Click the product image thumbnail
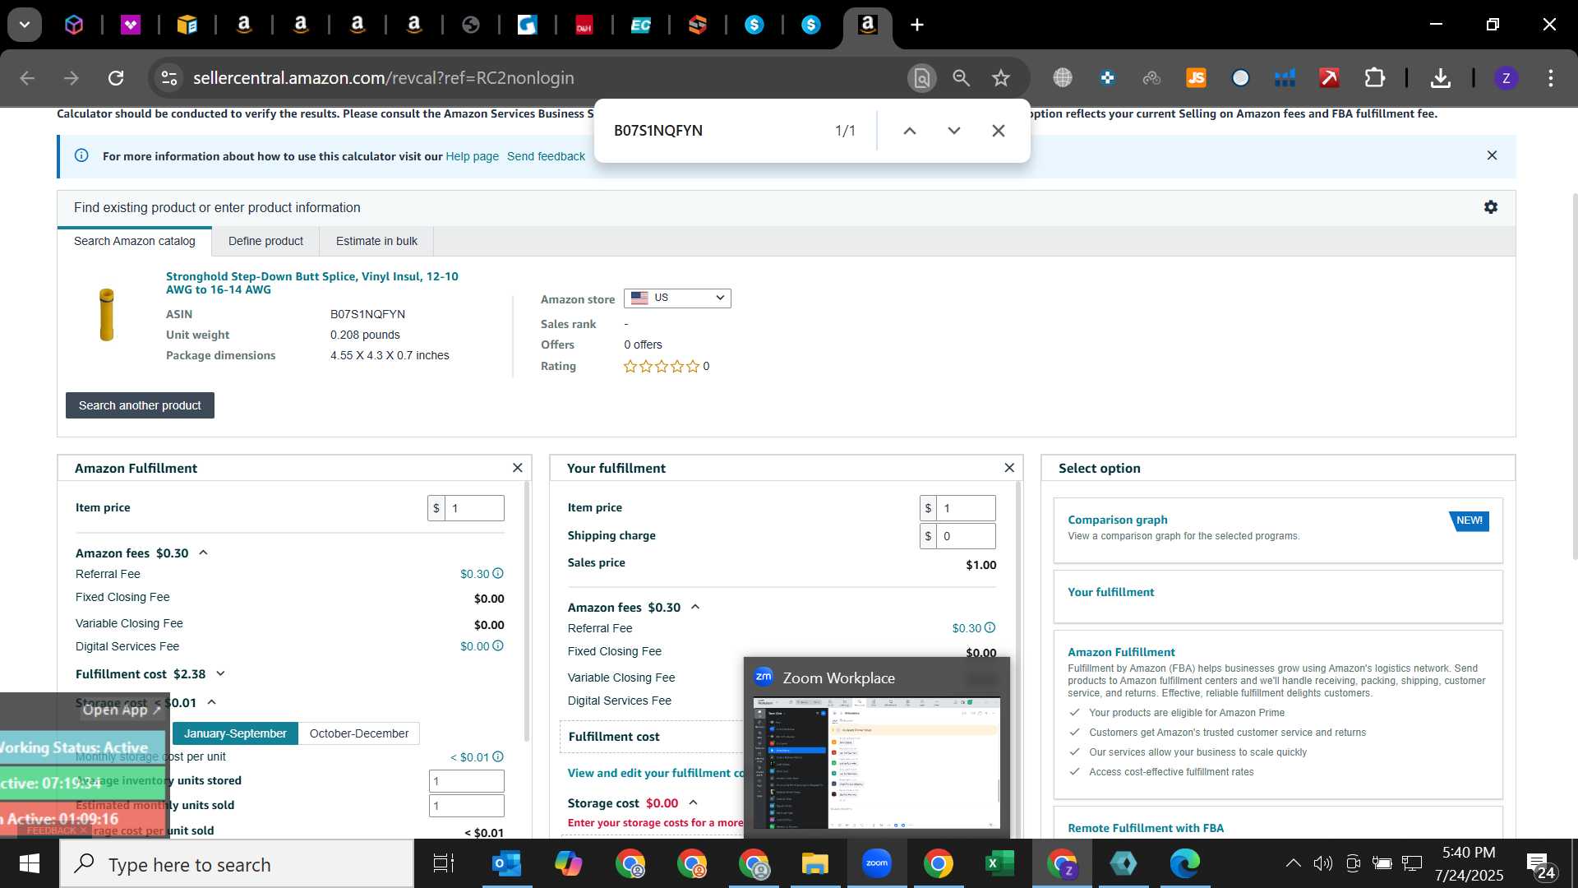This screenshot has width=1578, height=888. click(106, 315)
